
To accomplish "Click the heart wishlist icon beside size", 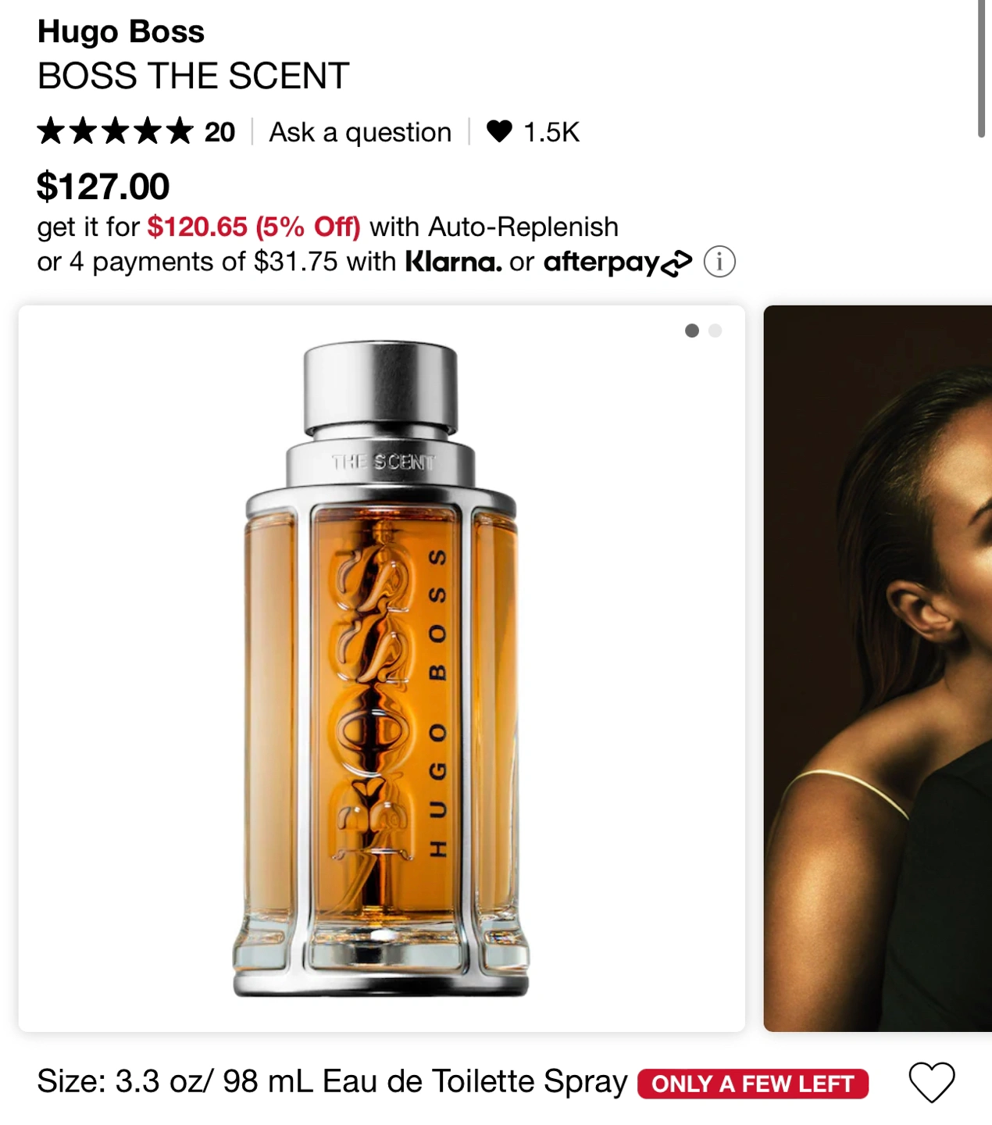I will point(932,1083).
